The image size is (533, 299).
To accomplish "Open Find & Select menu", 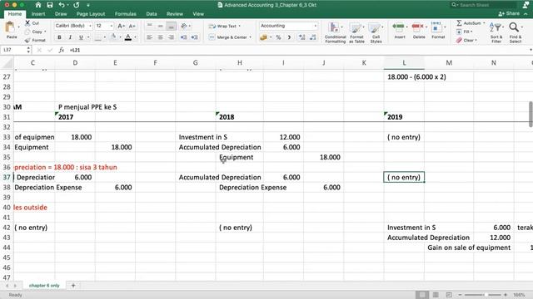I will click(515, 32).
